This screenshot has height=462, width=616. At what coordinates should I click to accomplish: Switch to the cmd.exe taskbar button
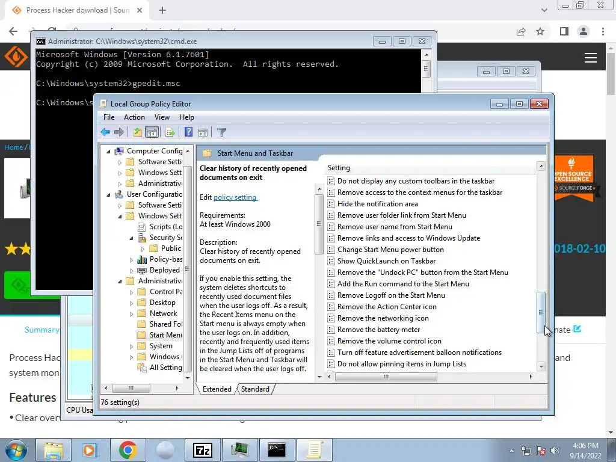[x=277, y=450]
